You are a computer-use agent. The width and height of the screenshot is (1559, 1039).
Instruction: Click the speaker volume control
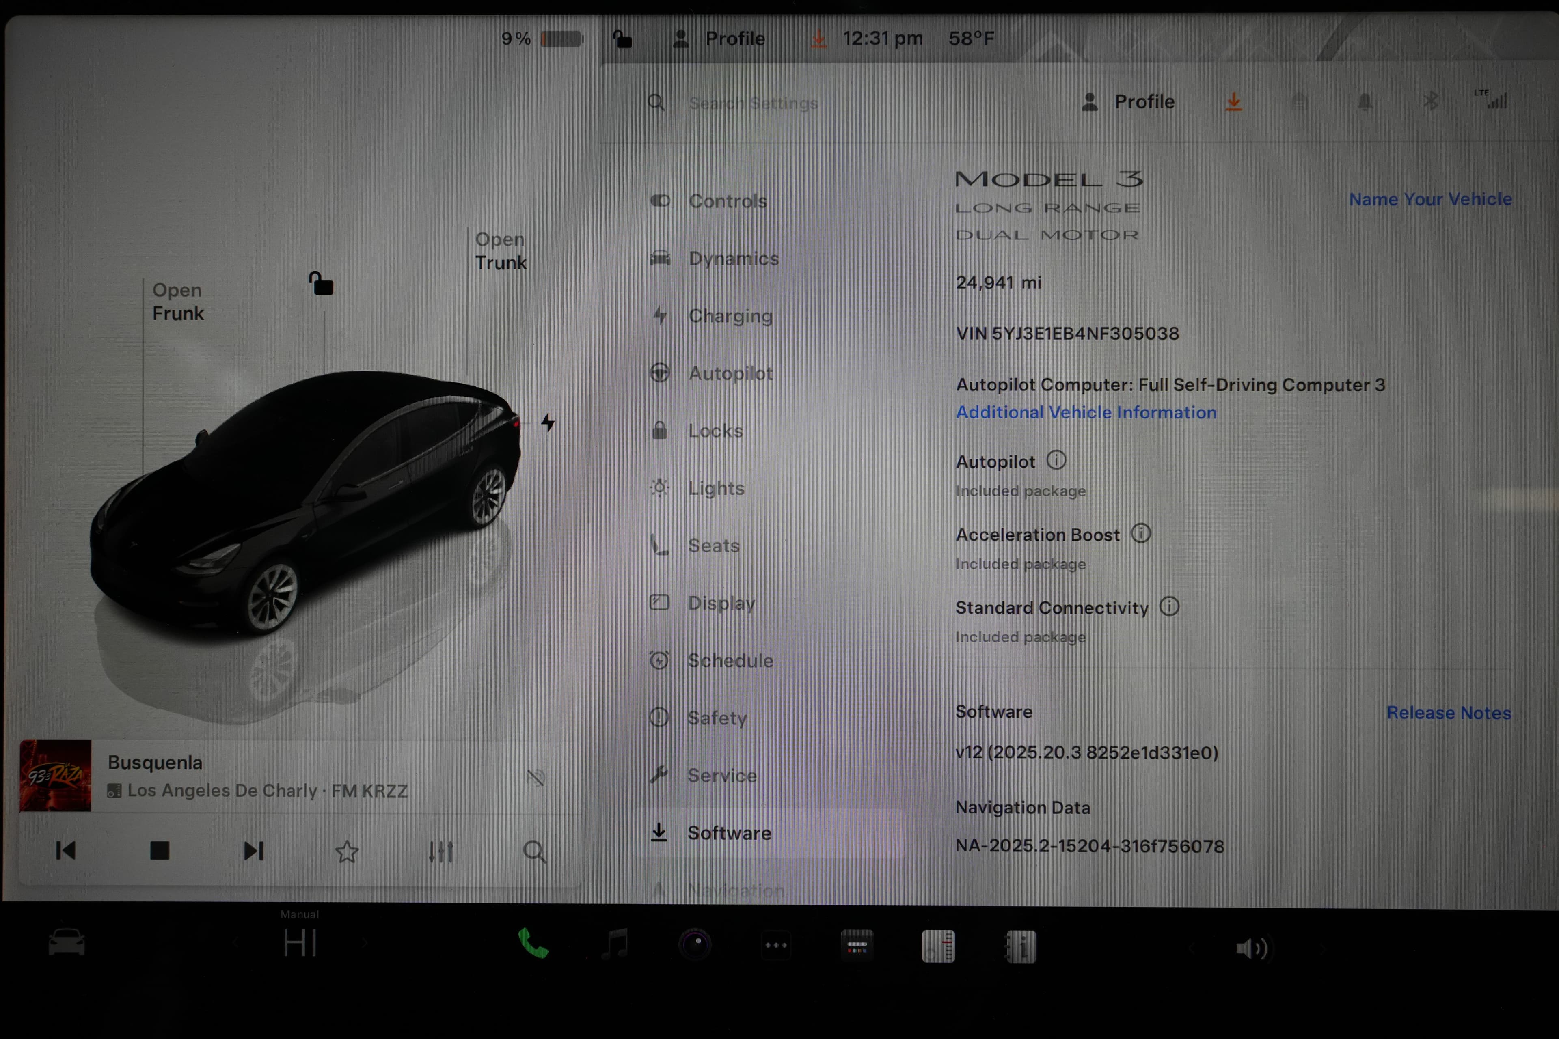[1251, 946]
